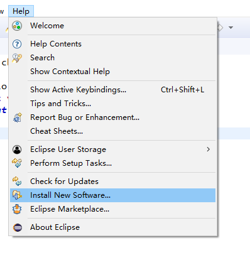Click the Eclipse User Storage avatar icon

(17, 149)
